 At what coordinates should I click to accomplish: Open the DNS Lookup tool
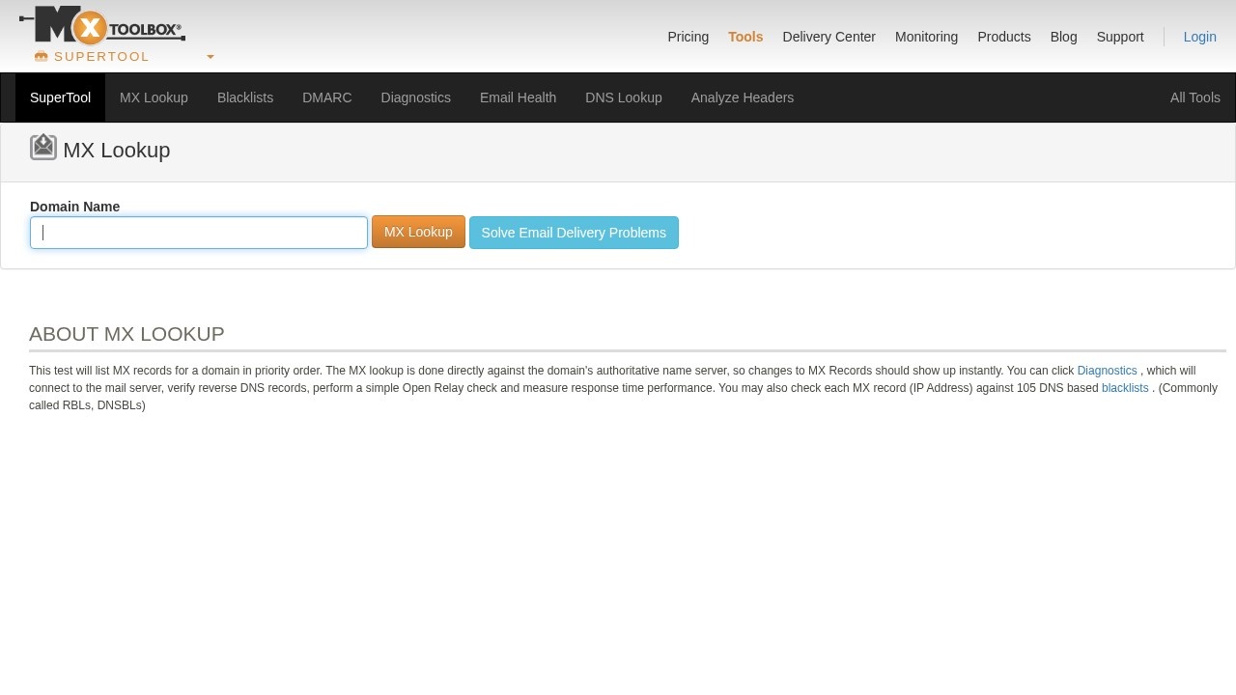point(624,97)
